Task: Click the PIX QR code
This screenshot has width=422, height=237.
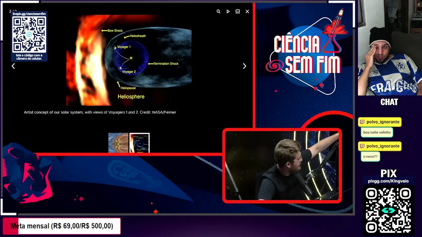Action: (388, 211)
